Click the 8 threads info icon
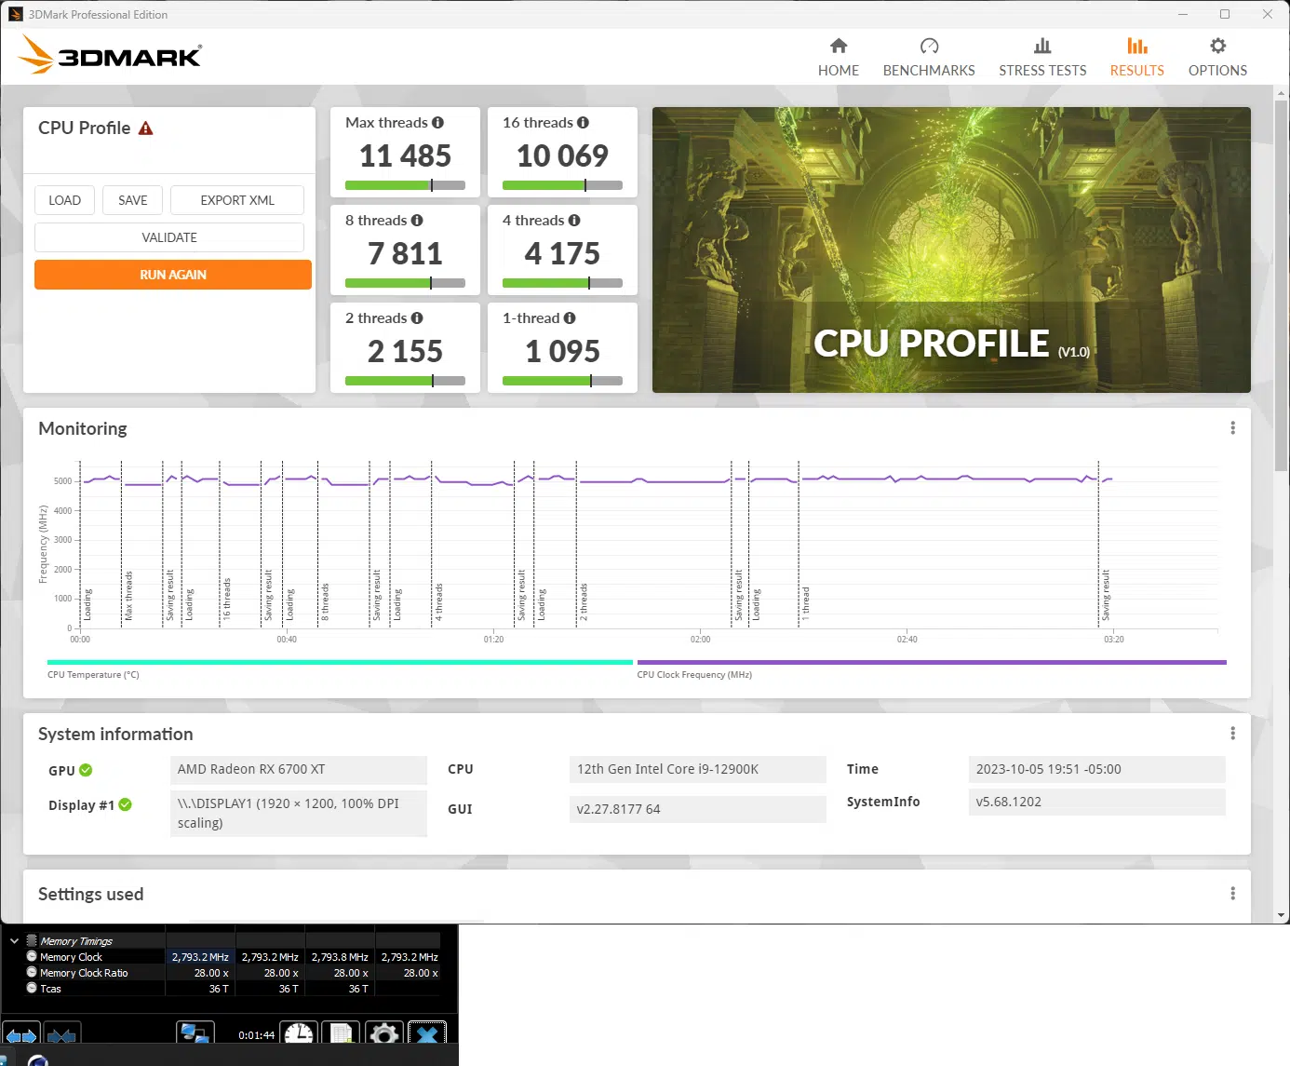 tap(417, 221)
